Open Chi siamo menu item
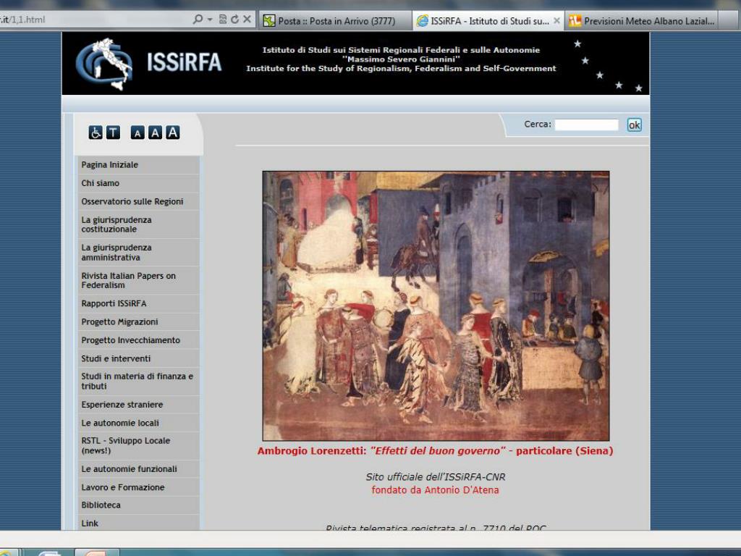 138,183
